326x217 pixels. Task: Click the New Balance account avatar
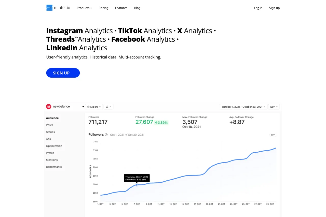tap(49, 107)
